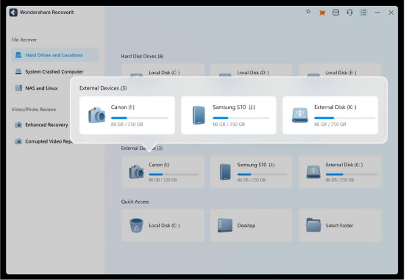Click the popup External Disk (K:) usage bar
This screenshot has height=280, width=405.
pos(345,118)
